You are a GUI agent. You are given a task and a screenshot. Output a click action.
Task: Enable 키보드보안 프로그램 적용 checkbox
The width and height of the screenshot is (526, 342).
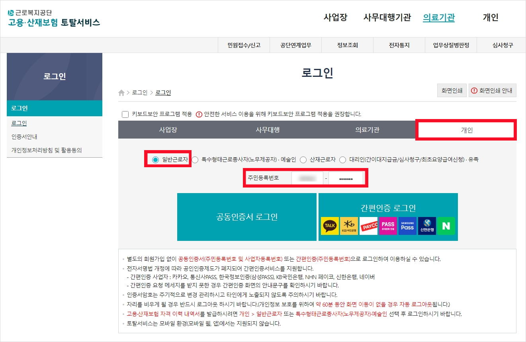[125, 114]
